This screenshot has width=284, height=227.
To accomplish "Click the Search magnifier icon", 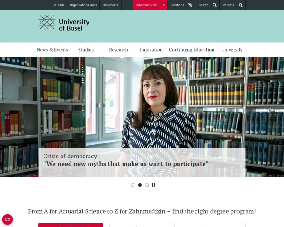I will (214, 5).
